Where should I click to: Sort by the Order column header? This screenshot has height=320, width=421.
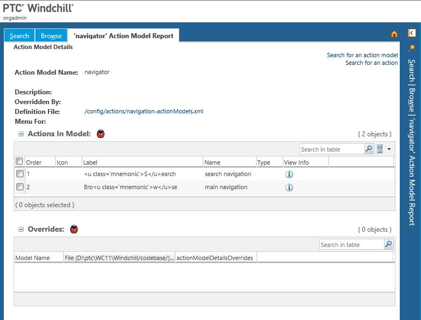pyautogui.click(x=40, y=162)
